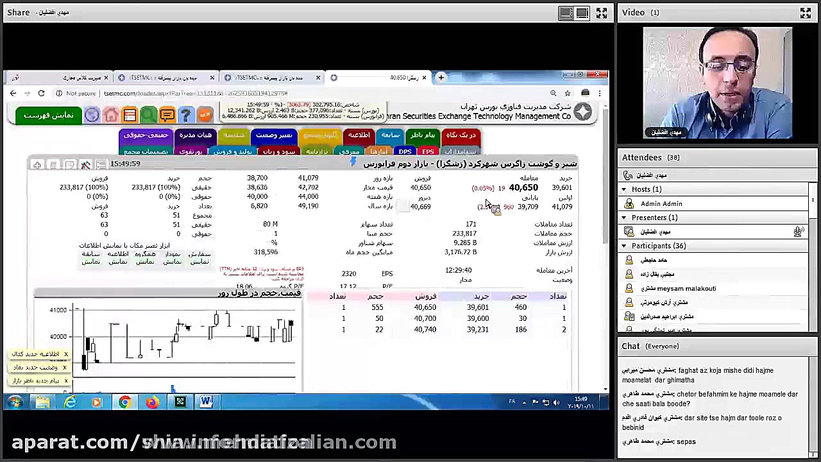Image resolution: width=821 pixels, height=462 pixels.
Task: Open the Windows Start menu
Action: pyautogui.click(x=15, y=402)
